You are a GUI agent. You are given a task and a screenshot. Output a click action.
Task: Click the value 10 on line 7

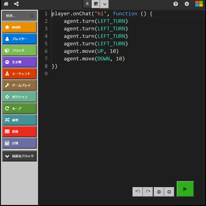coord(119,59)
